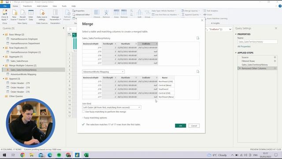Collapse the Aggregate folder
Image resolution: width=282 pixels, height=159 pixels.
(4, 57)
